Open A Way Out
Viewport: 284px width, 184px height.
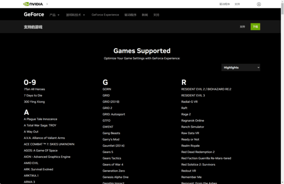tap(31, 132)
